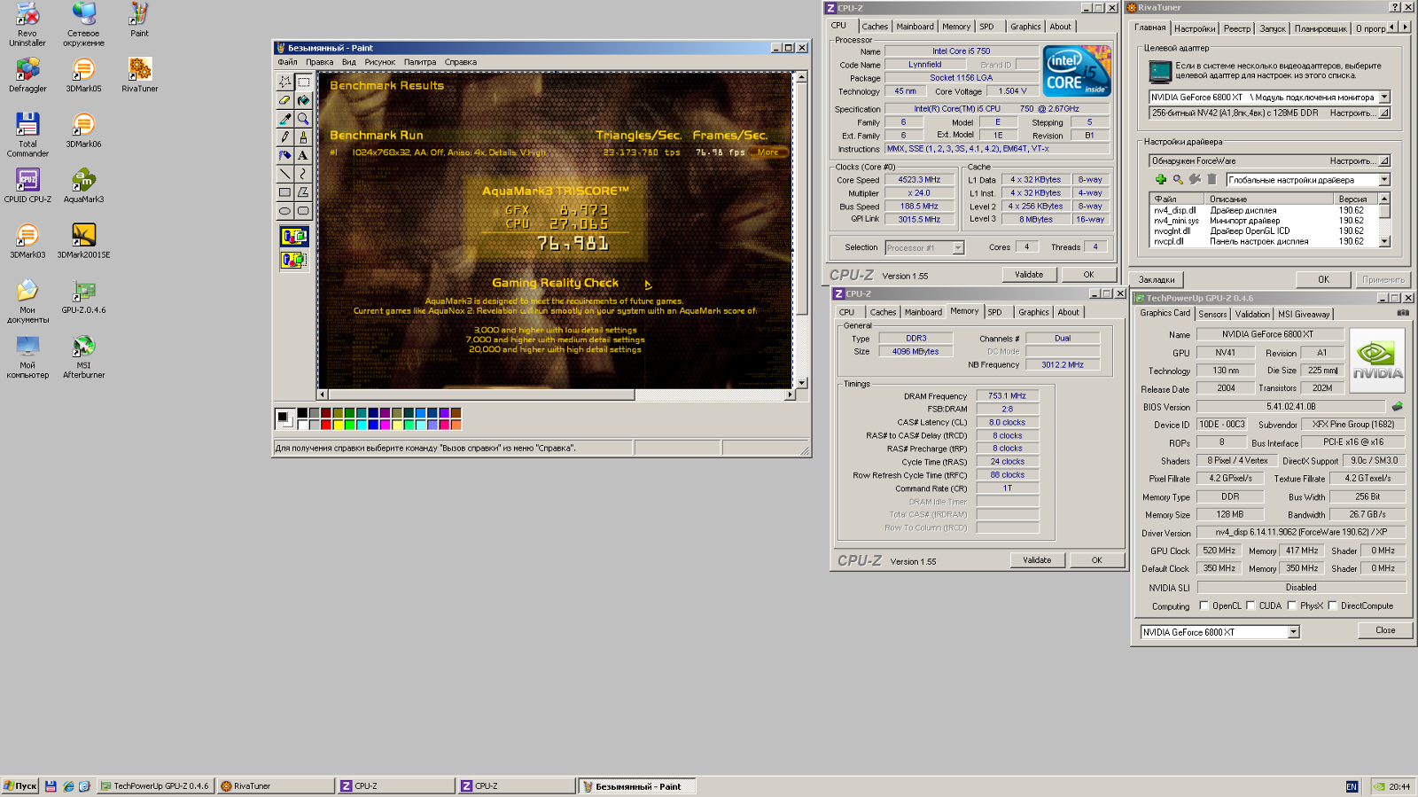
Task: Select the Text tool in Paint
Action: (x=303, y=155)
